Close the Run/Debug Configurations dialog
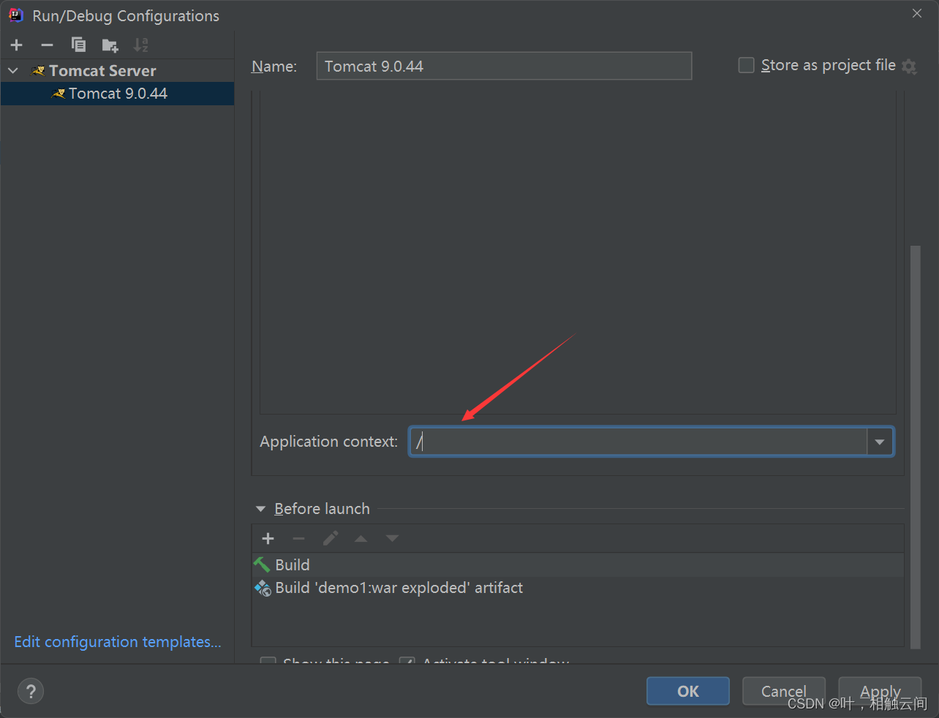Screen dimensions: 939x718 917,13
